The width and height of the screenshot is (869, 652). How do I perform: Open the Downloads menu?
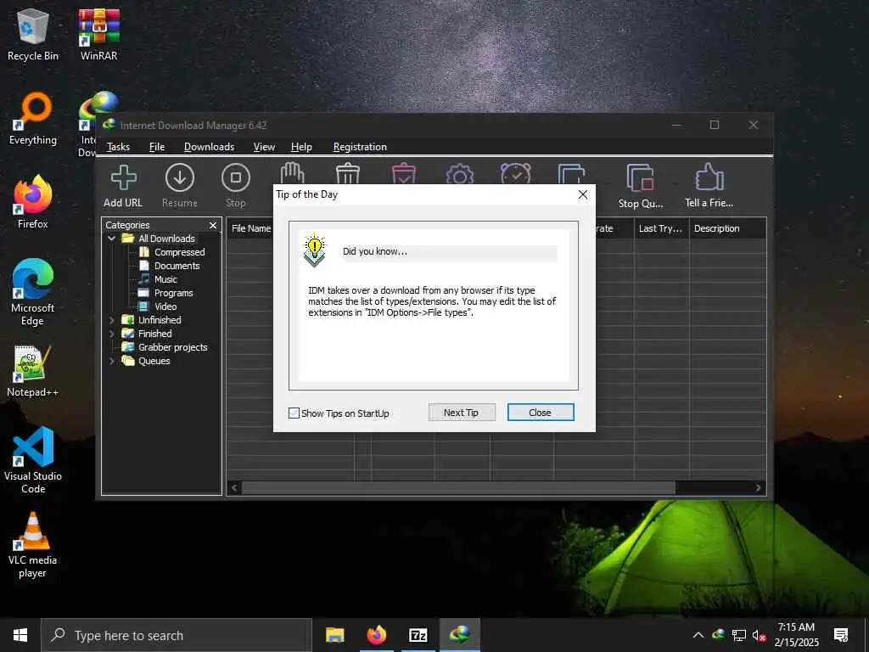[209, 147]
